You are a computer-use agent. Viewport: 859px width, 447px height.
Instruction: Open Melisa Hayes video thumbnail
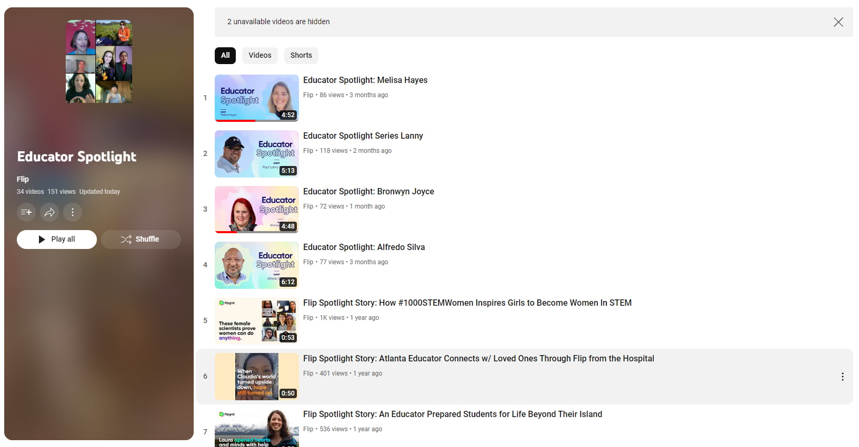[x=257, y=98]
